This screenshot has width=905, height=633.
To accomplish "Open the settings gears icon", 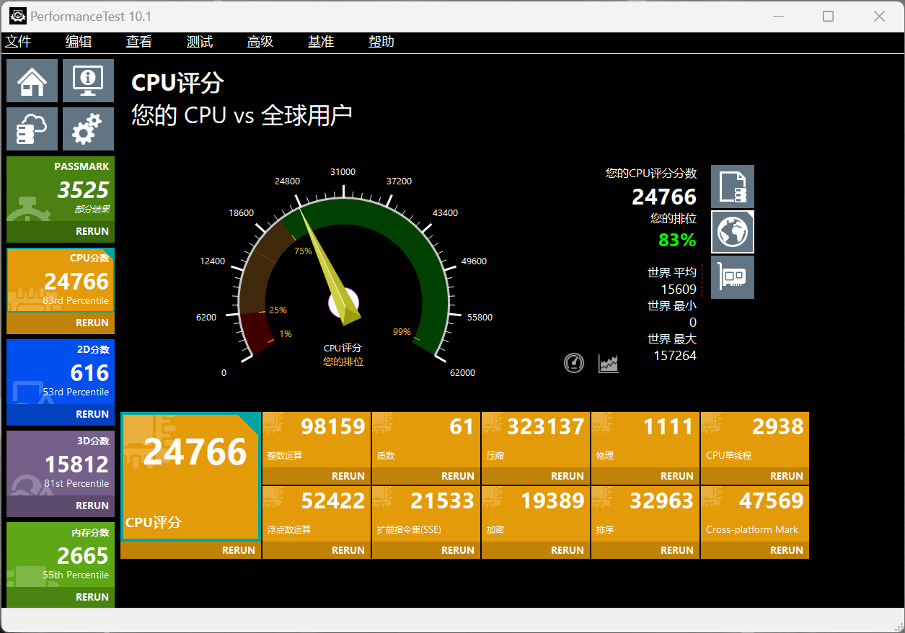I will [x=88, y=129].
